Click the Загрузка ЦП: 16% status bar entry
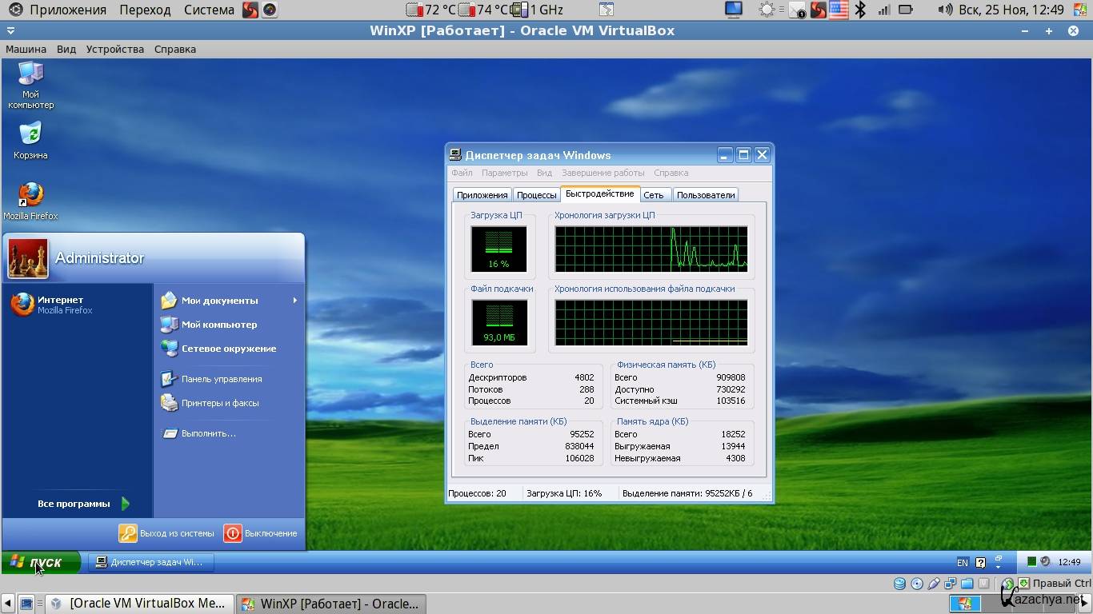Viewport: 1093px width, 614px height. (569, 493)
